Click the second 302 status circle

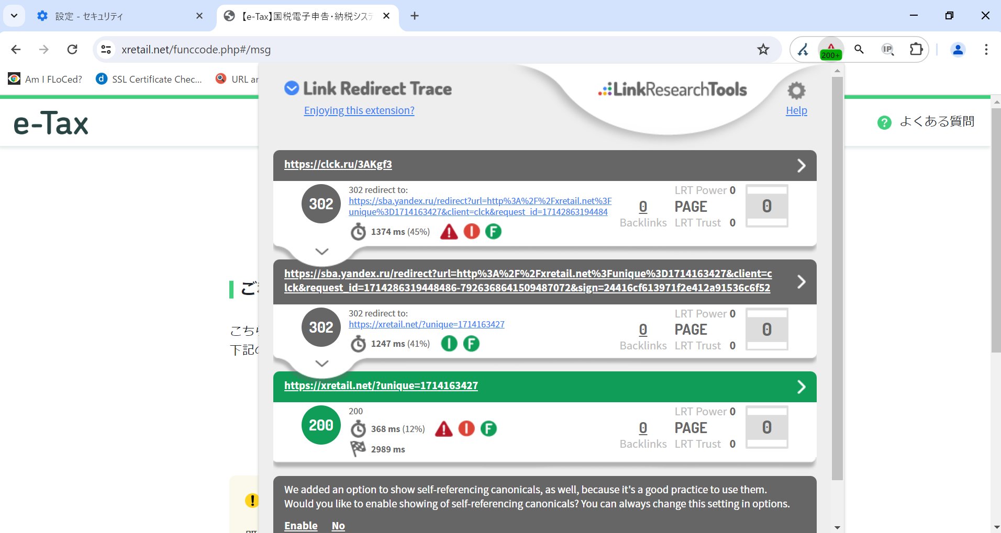321,327
